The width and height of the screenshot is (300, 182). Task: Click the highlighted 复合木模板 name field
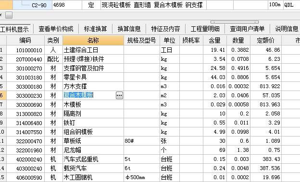[x=89, y=95]
